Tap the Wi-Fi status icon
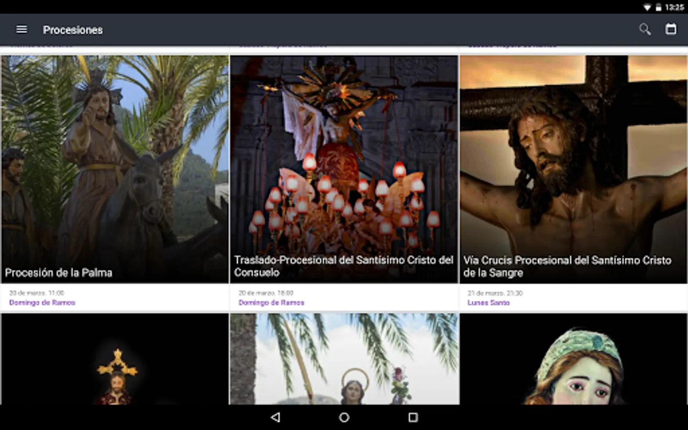Viewport: 688px width, 430px height. [647, 7]
